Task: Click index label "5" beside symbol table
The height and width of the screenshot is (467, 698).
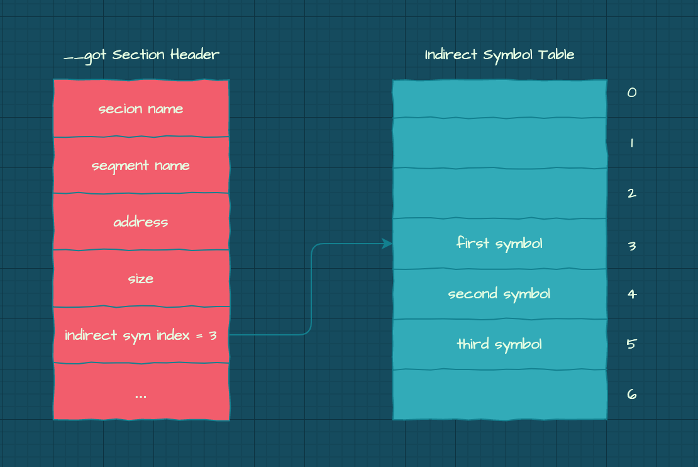Action: click(x=632, y=344)
